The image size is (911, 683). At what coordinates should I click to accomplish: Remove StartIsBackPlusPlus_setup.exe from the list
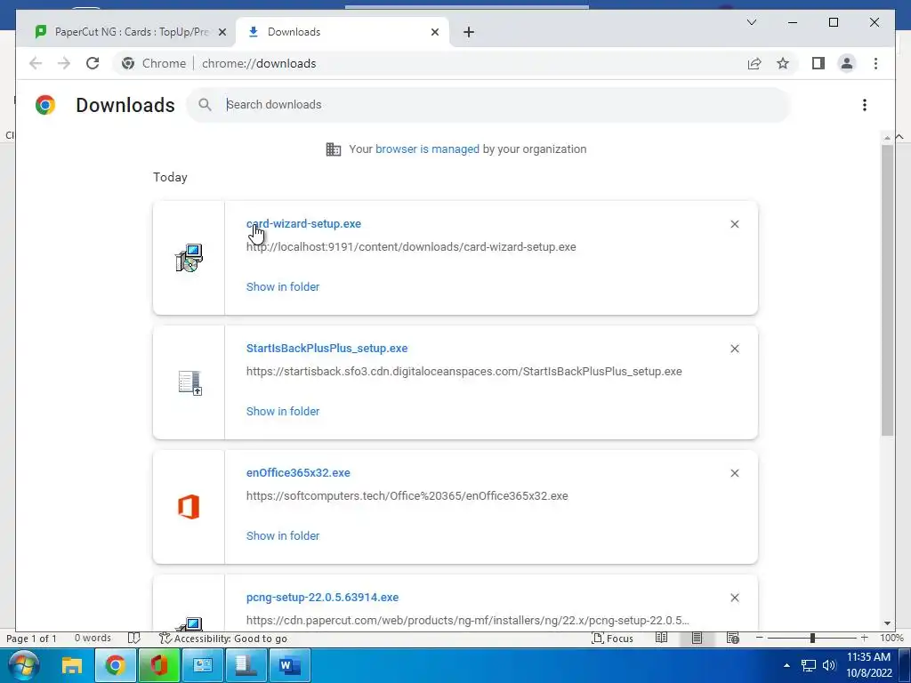(x=734, y=349)
